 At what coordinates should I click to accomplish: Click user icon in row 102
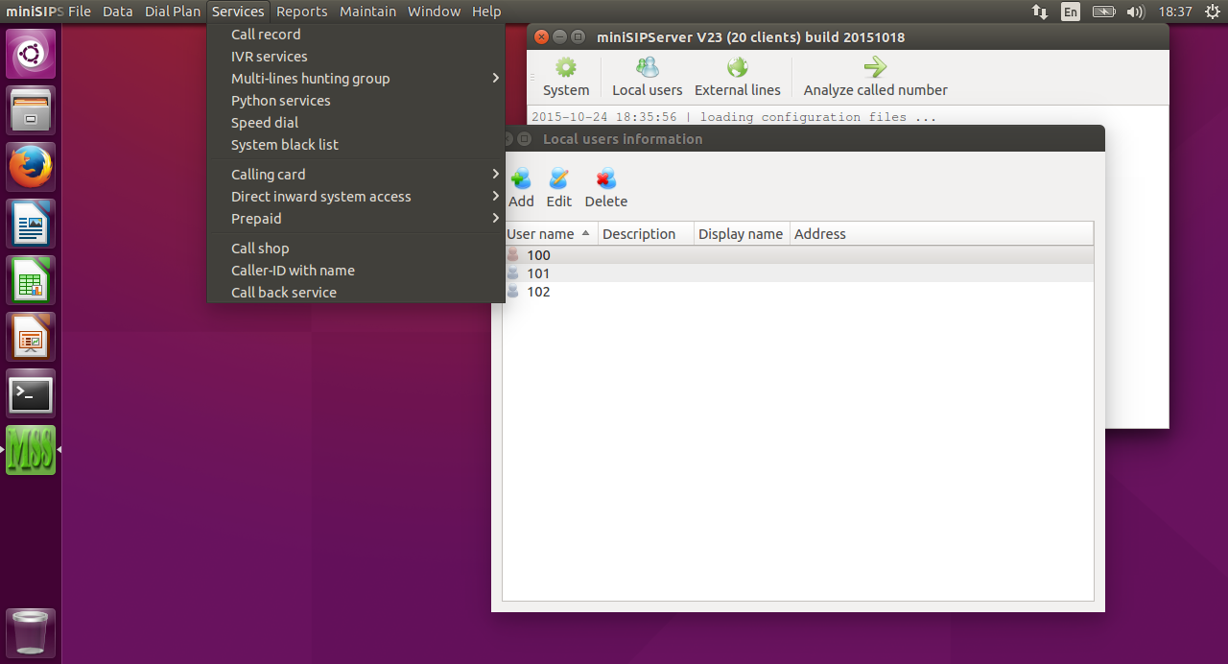tap(512, 292)
